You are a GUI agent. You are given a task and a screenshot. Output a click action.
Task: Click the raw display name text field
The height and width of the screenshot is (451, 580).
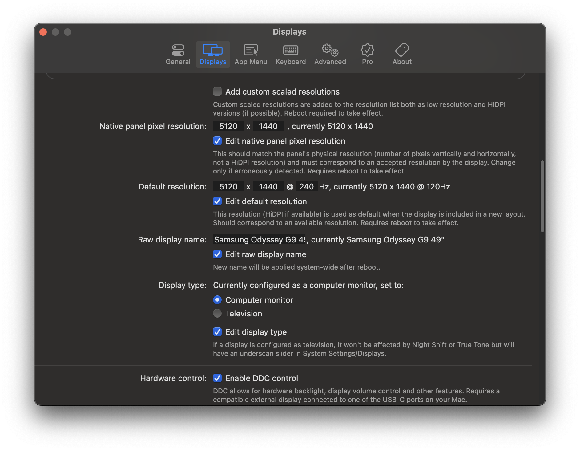pos(260,240)
